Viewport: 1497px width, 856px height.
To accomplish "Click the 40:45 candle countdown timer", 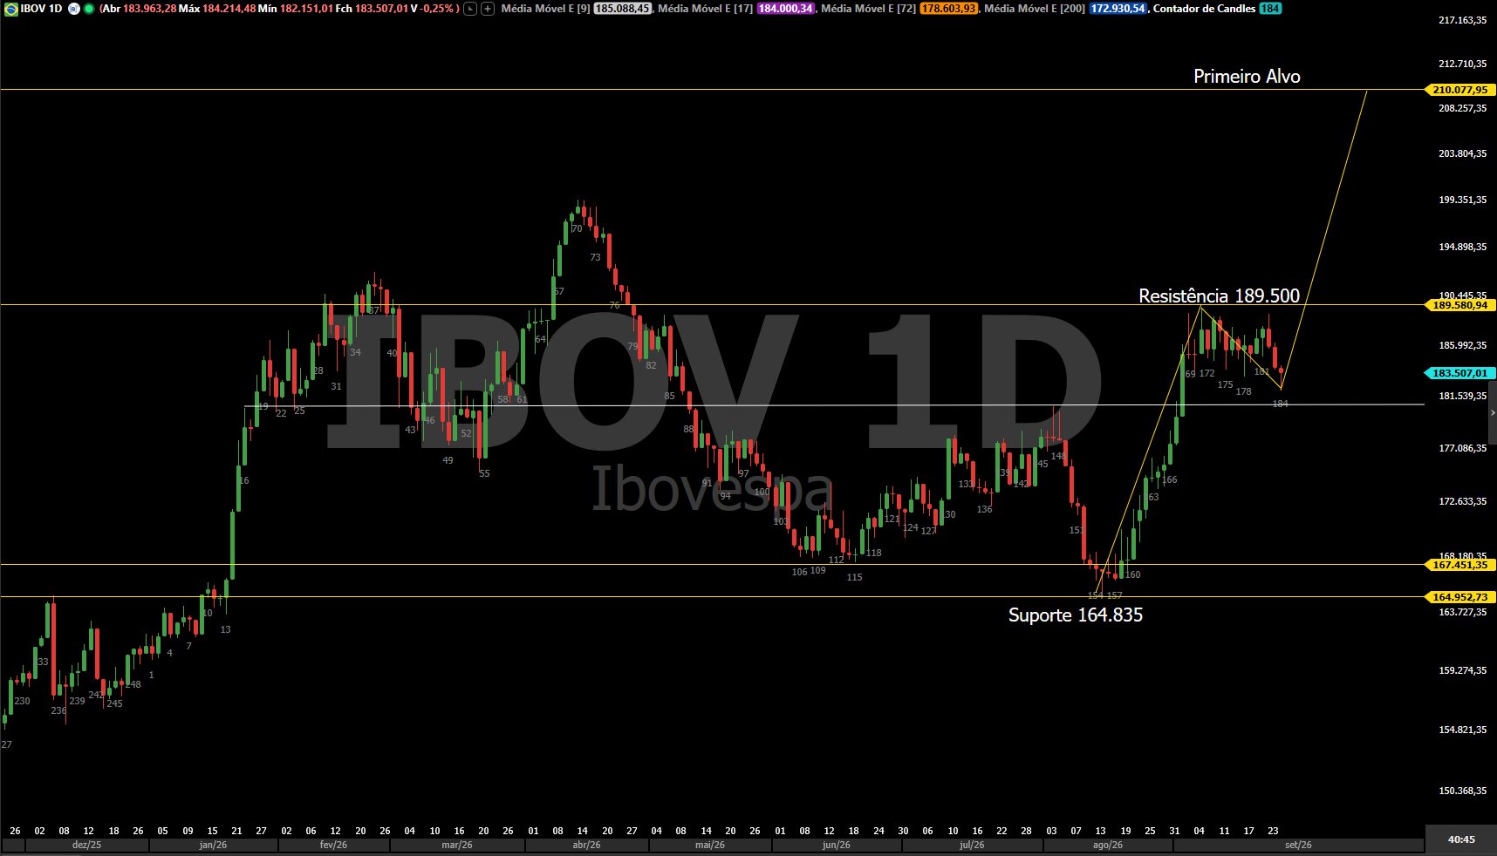I will pos(1461,839).
